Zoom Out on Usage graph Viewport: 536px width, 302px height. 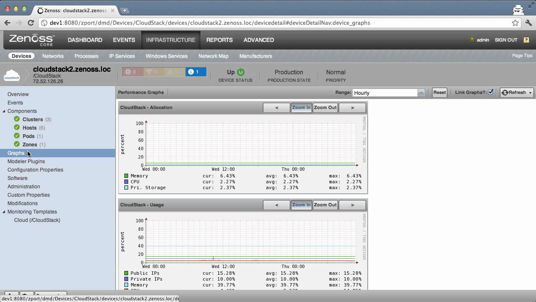325,205
